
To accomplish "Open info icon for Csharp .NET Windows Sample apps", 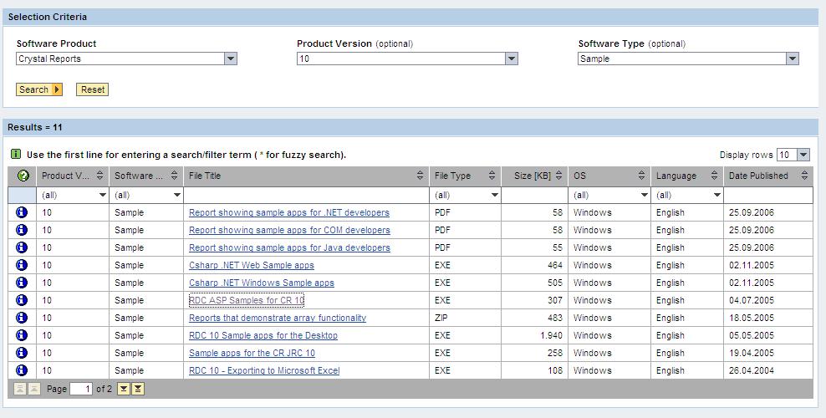I will click(x=22, y=283).
